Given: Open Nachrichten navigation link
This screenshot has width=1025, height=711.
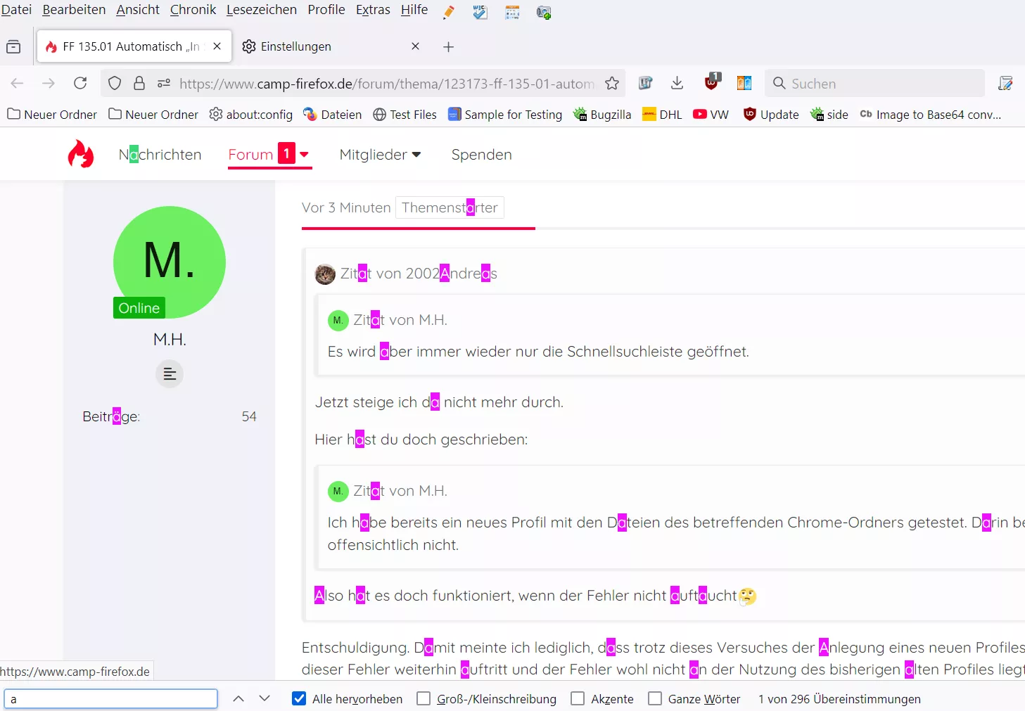Looking at the screenshot, I should tap(160, 154).
